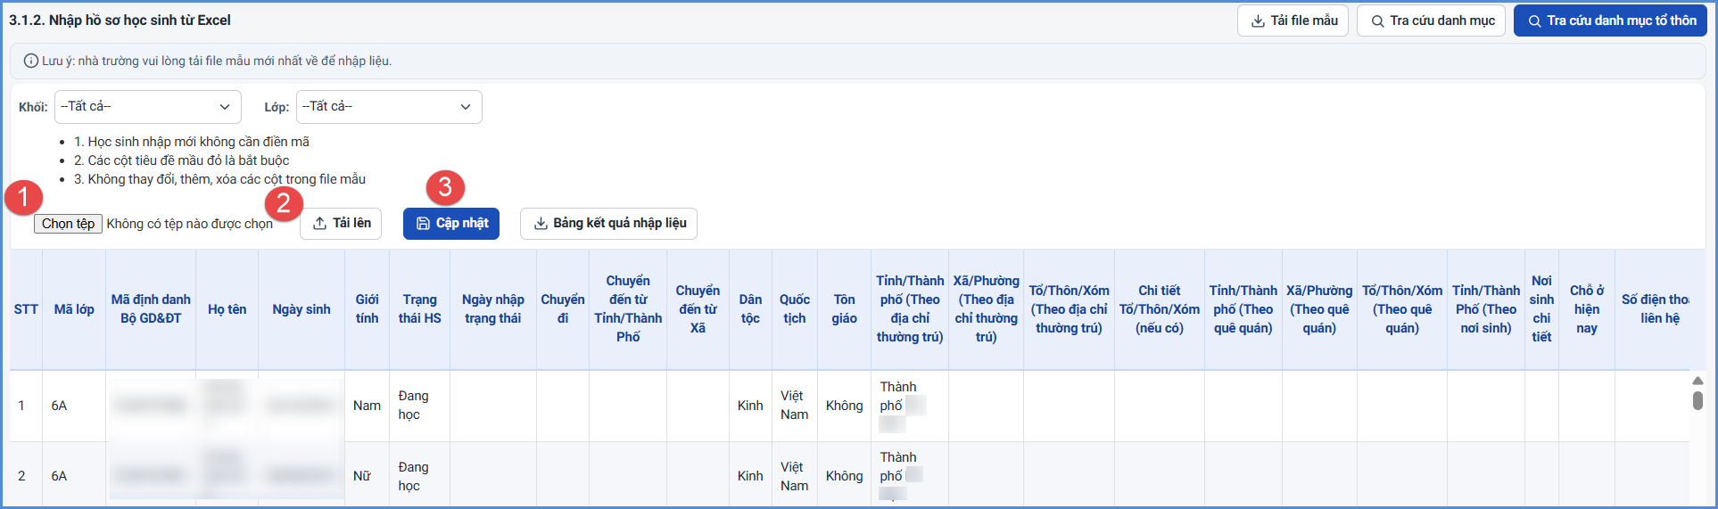Screen dimensions: 1718x509
Task: Click the Tỉnh/Thành Phố (Theo nơi sinh) header
Action: coord(1486,309)
